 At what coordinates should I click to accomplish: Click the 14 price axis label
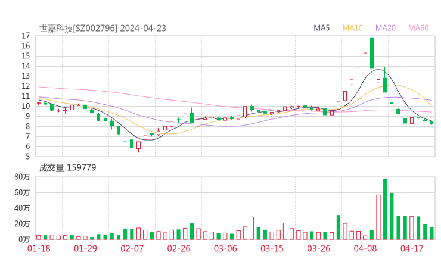click(x=26, y=66)
